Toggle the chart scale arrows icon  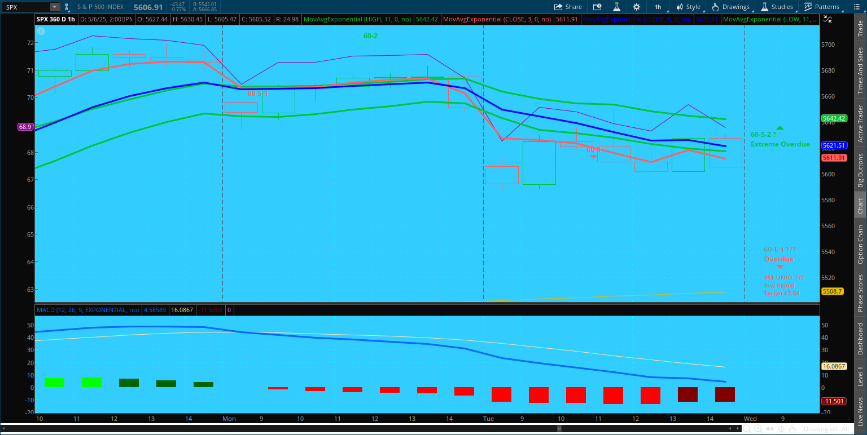[x=827, y=19]
